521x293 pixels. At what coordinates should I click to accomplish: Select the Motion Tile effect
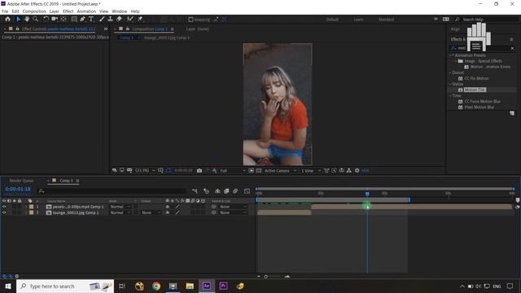point(475,90)
